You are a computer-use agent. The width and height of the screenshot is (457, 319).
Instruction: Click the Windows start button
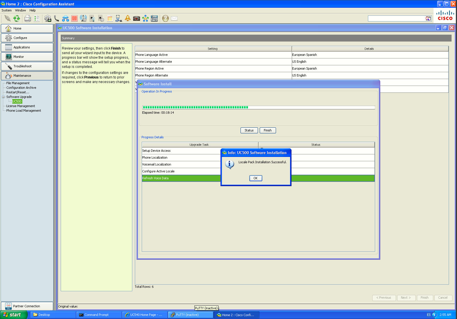tap(14, 315)
